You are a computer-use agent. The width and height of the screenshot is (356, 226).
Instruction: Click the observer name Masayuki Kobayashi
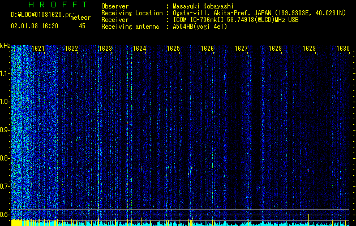pos(203,6)
